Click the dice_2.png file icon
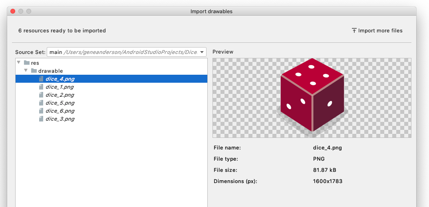The image size is (429, 207). point(41,95)
